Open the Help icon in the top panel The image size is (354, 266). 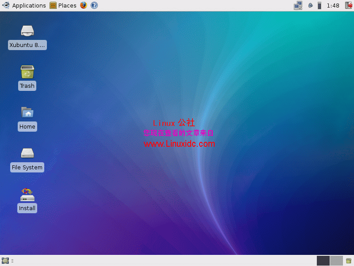(94, 5)
